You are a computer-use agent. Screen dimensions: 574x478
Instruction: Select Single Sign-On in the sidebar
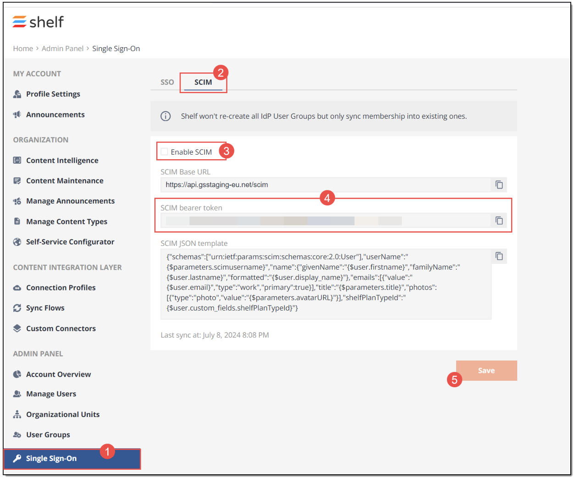pos(72,459)
